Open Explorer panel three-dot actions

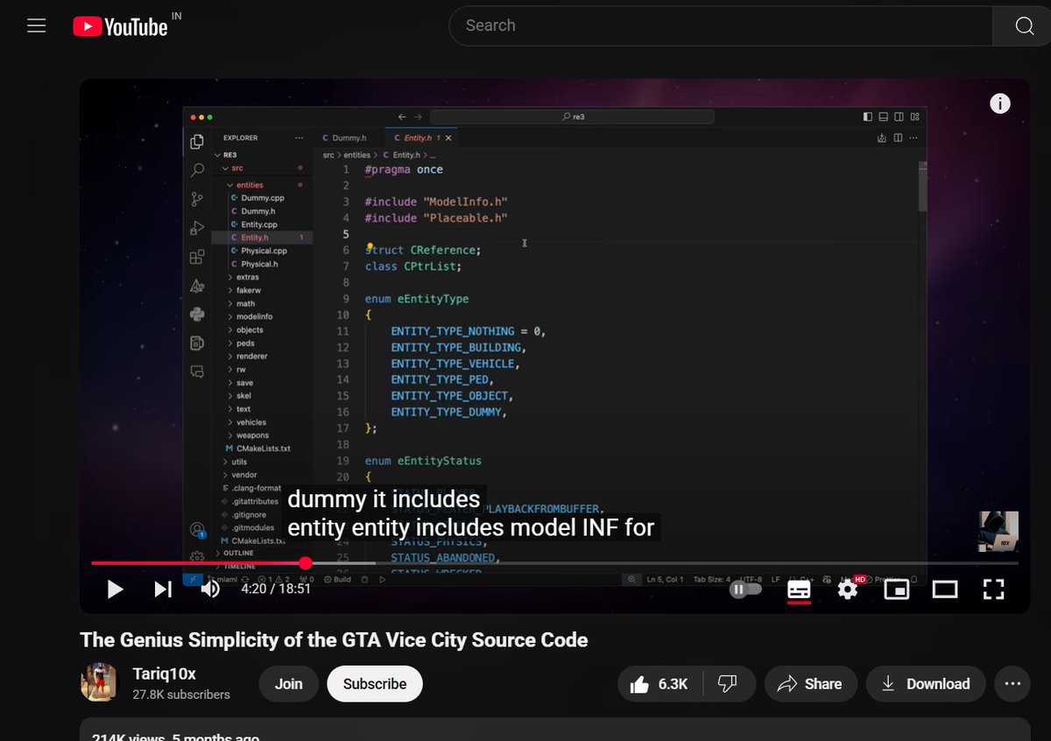coord(300,138)
